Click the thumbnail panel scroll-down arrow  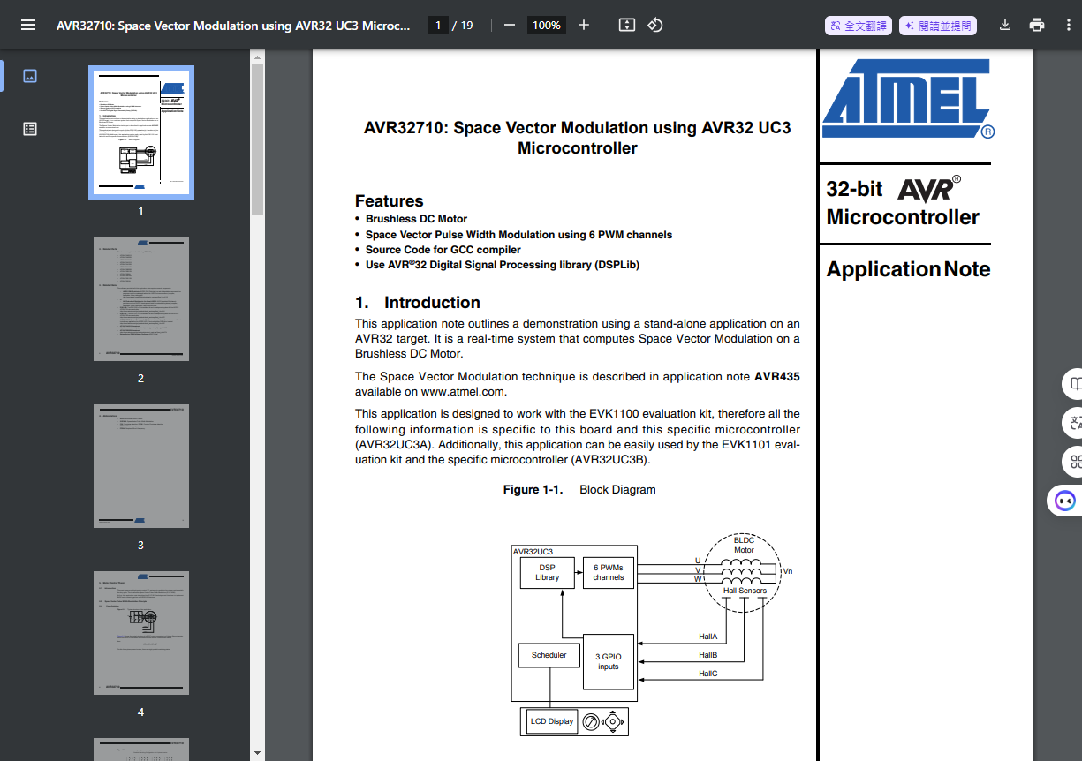tap(257, 753)
